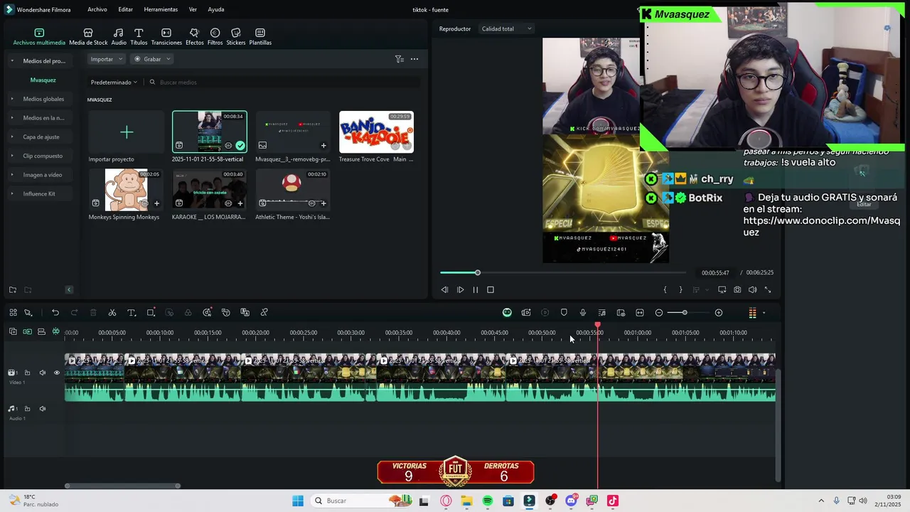Viewport: 910px width, 512px height.
Task: Click the audio mixer music-list icon
Action: pyautogui.click(x=601, y=313)
